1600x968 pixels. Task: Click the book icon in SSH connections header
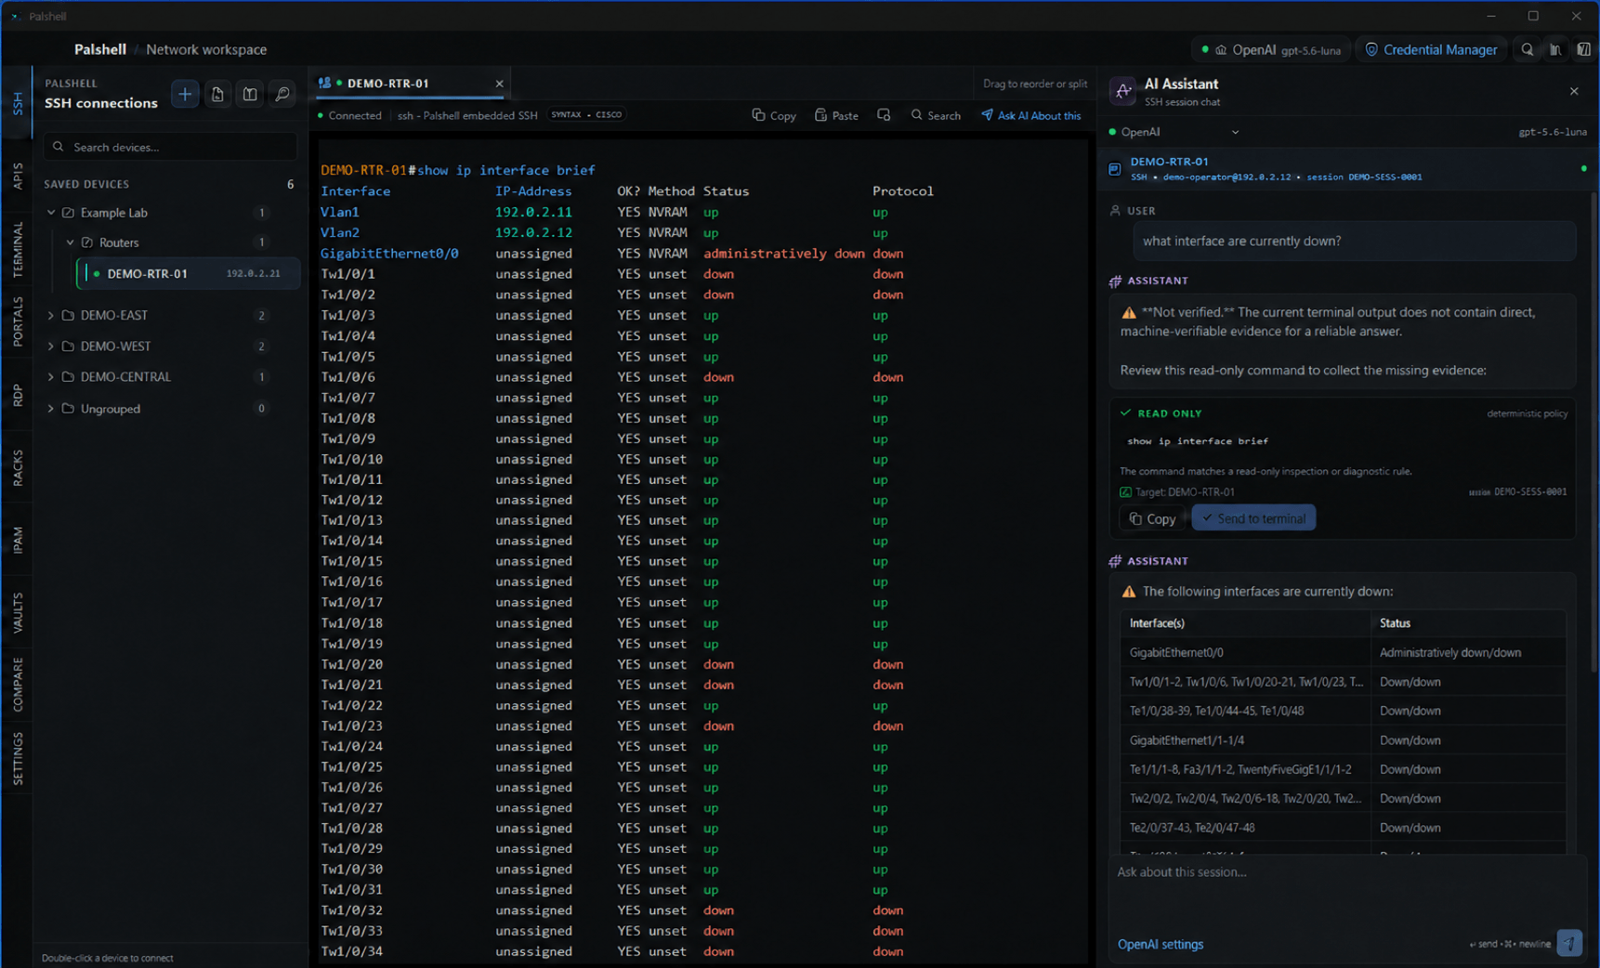pos(250,94)
